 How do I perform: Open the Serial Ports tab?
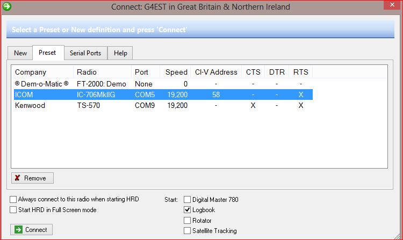[85, 53]
